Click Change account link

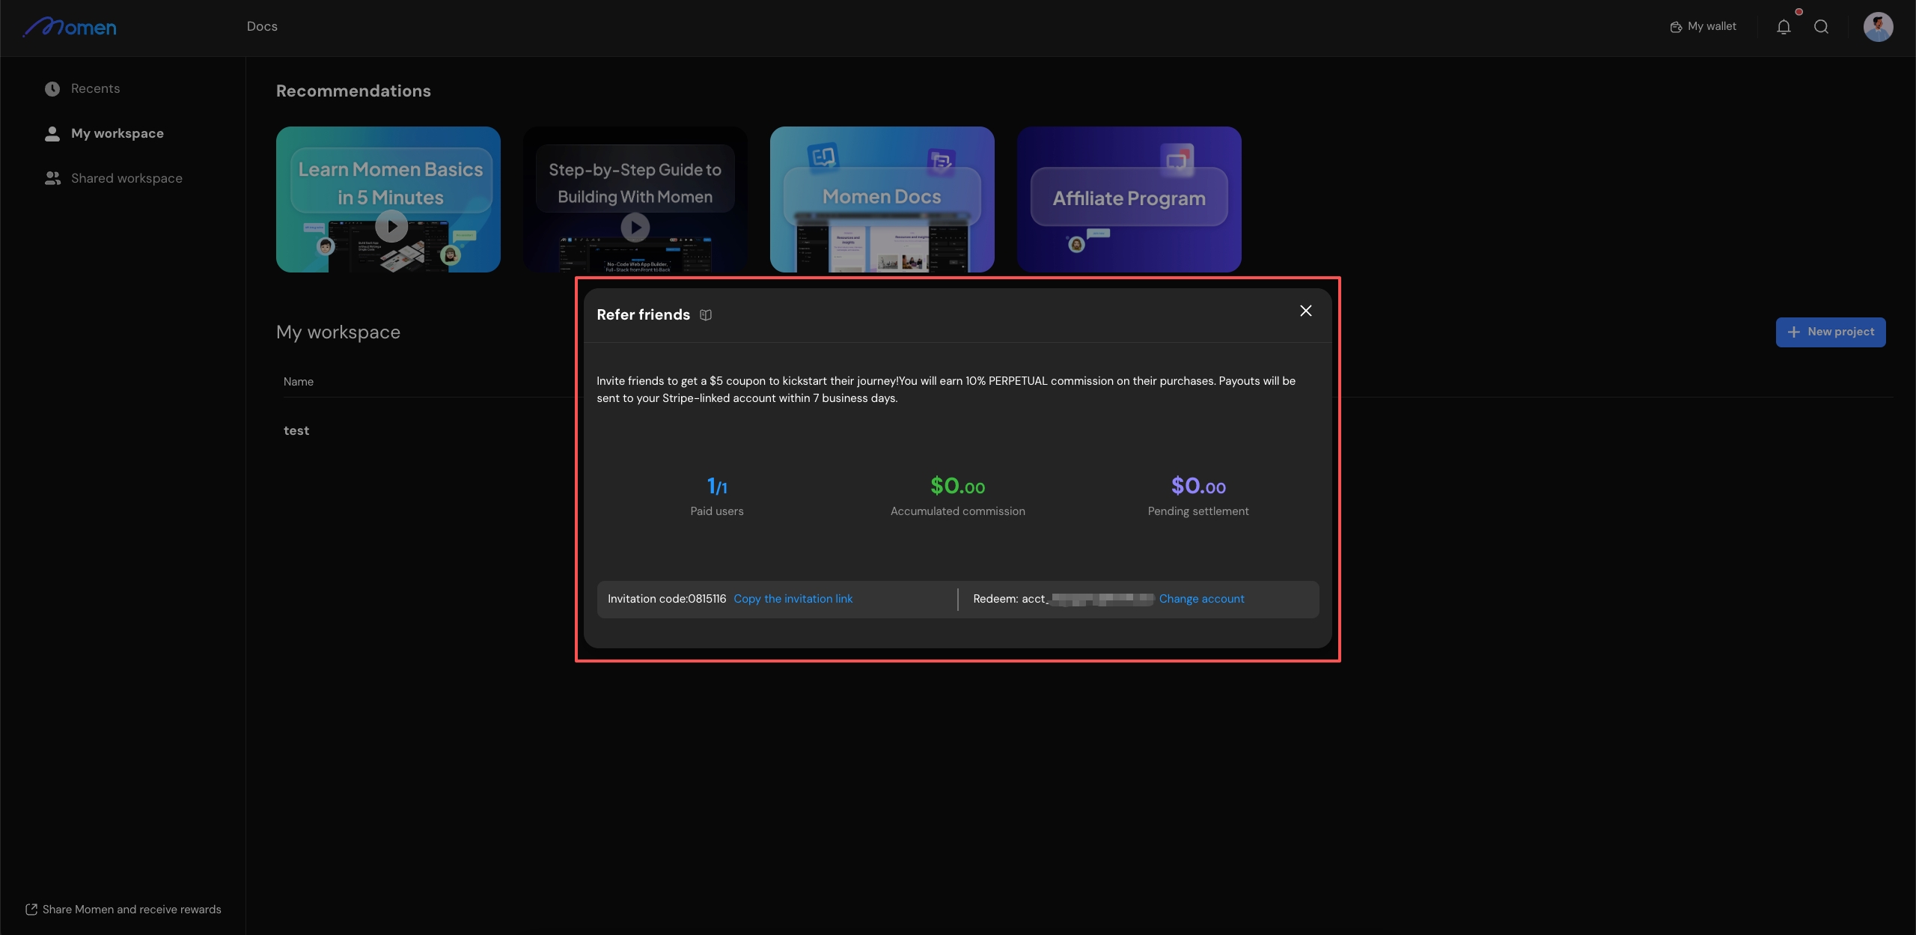1201,599
